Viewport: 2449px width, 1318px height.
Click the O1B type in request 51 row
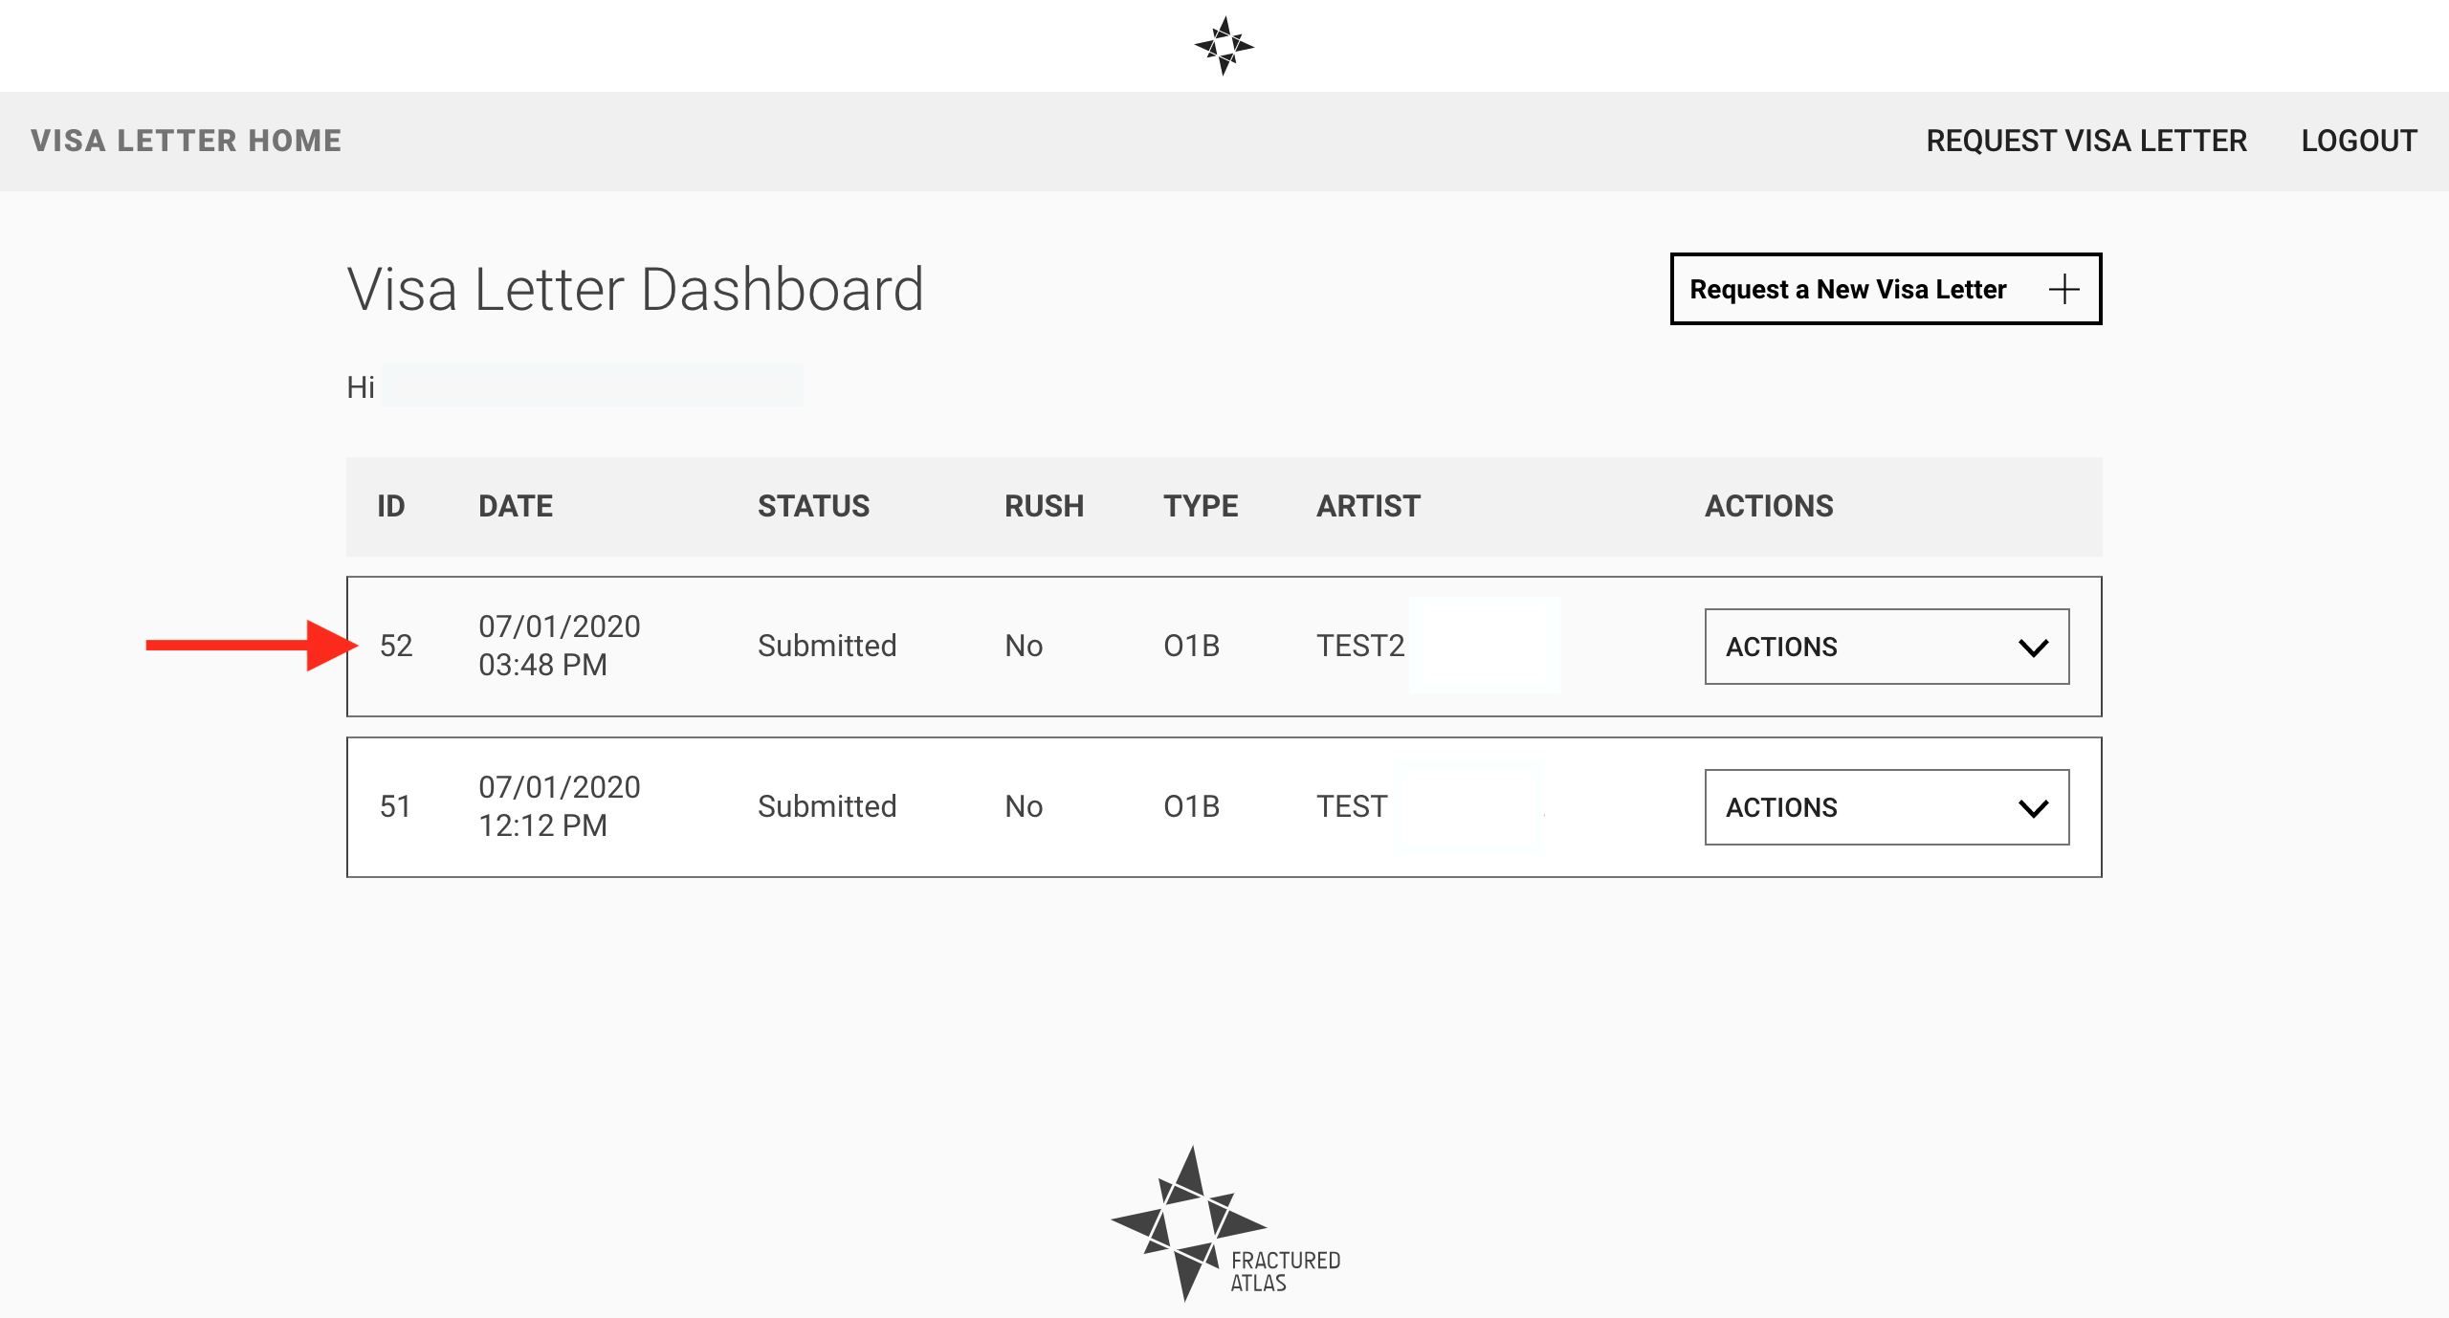point(1191,806)
